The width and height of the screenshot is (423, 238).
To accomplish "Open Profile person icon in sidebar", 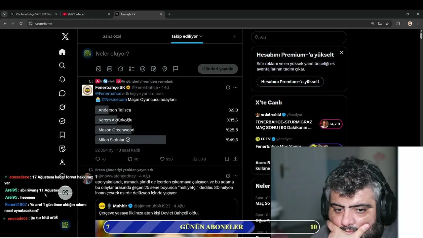I will pyautogui.click(x=62, y=163).
